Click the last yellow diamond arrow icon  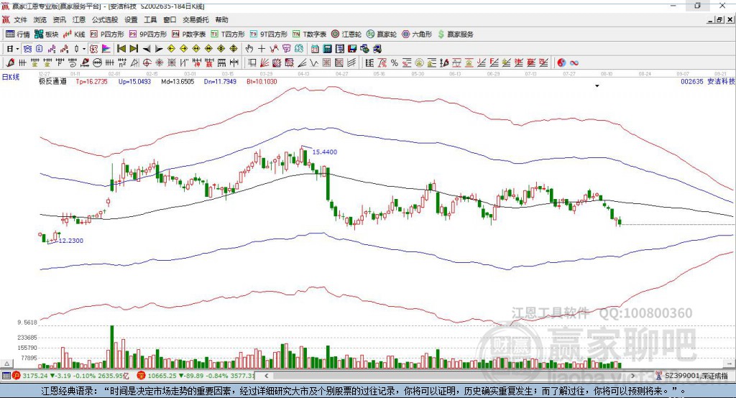(234, 49)
